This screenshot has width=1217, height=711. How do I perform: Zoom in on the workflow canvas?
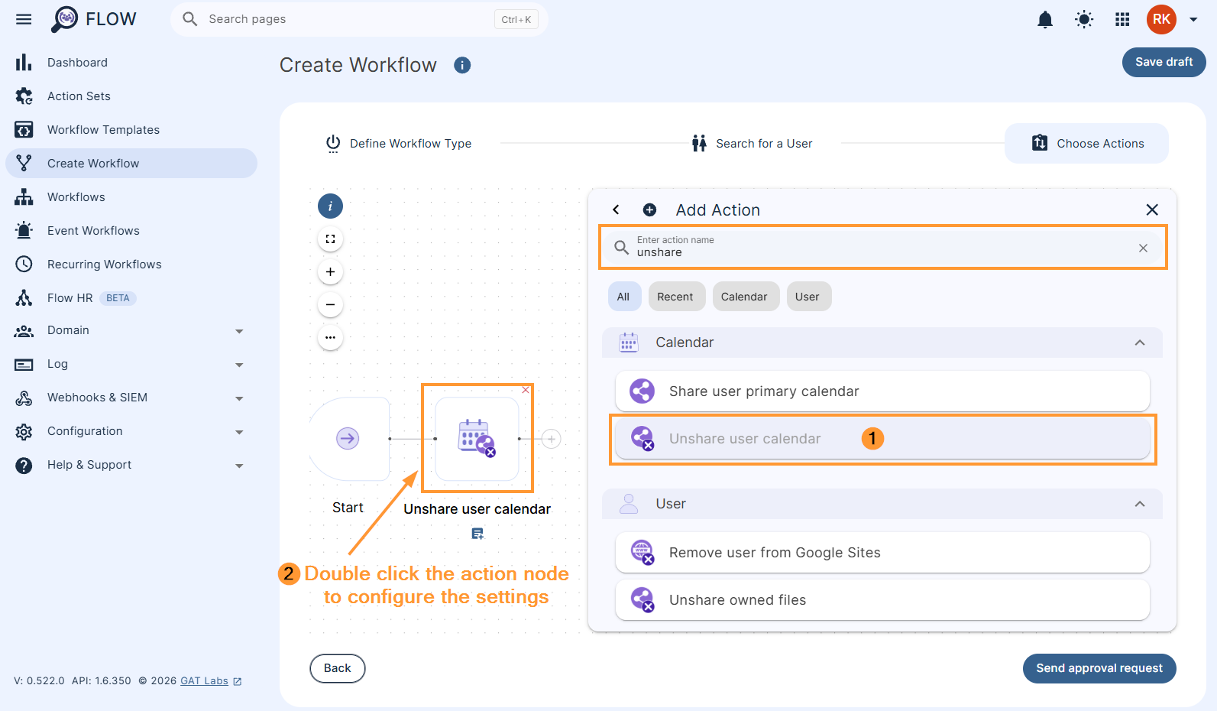(330, 272)
